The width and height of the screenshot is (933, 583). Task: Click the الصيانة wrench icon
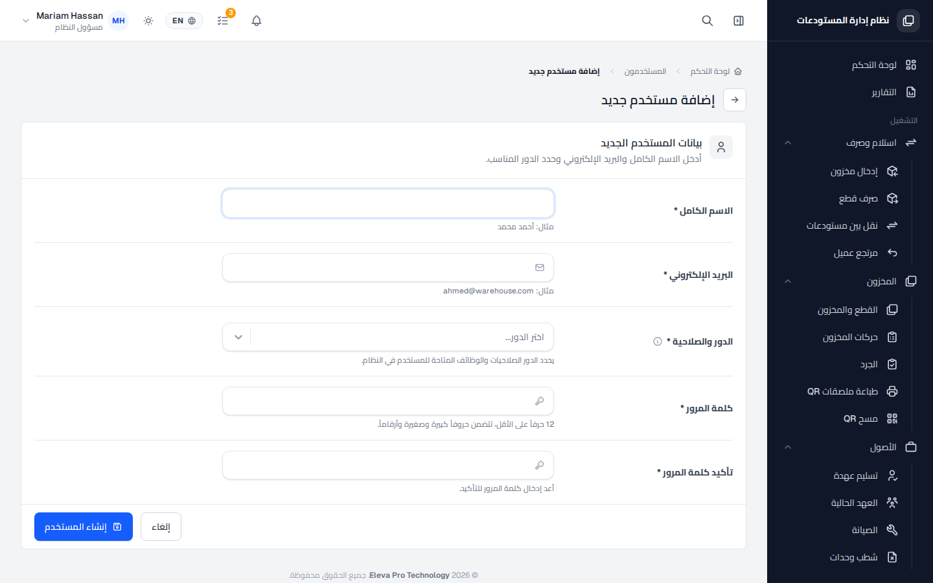pyautogui.click(x=892, y=530)
